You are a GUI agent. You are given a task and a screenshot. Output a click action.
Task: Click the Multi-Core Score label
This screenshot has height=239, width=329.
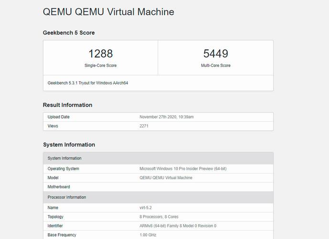pos(216,65)
